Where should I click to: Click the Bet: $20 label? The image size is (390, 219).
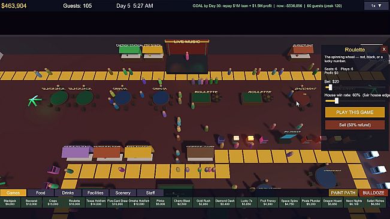331,81
